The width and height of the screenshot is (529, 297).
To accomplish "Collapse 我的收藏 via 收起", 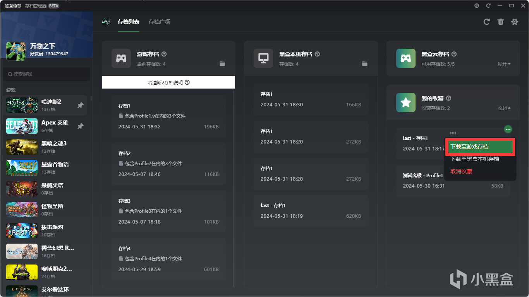I will pyautogui.click(x=504, y=108).
